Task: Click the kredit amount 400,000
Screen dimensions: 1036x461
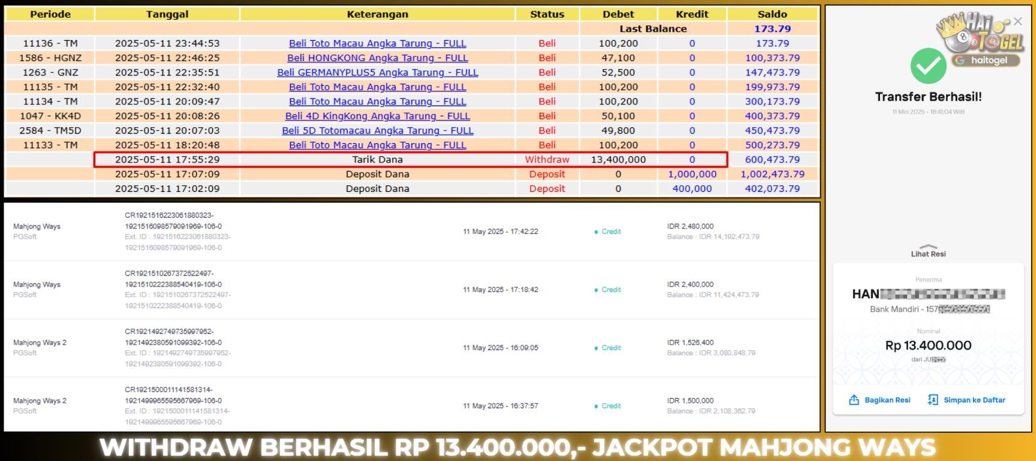Action: click(692, 188)
